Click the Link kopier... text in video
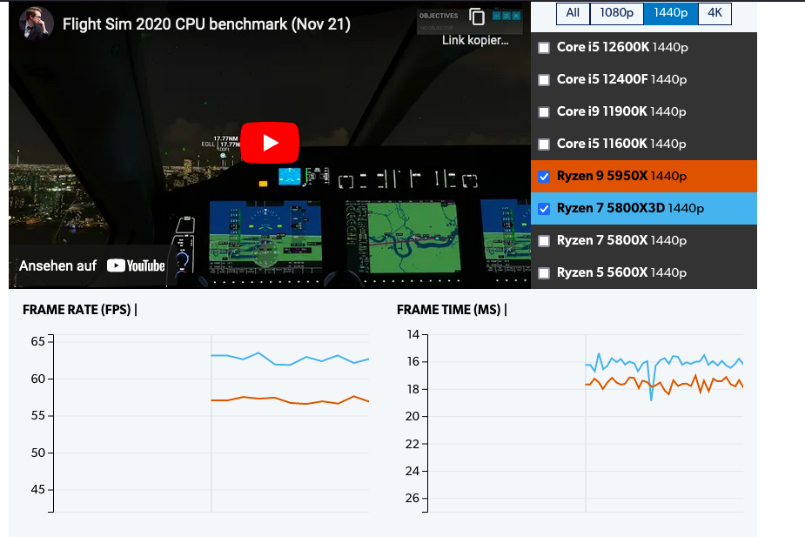 tap(475, 40)
